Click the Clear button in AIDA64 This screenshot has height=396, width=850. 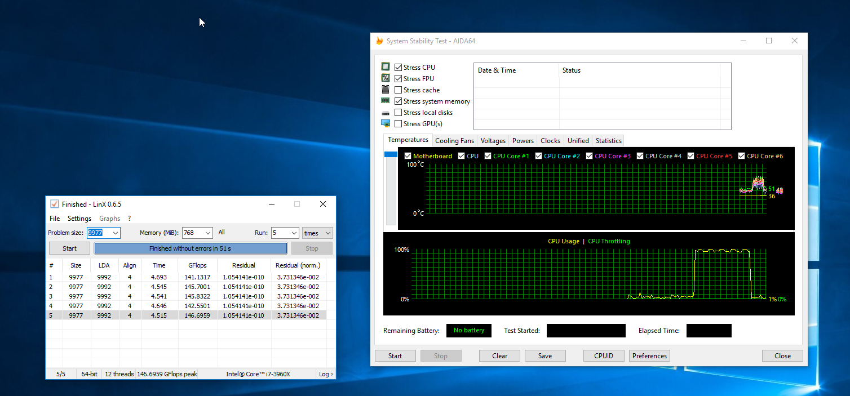(500, 356)
